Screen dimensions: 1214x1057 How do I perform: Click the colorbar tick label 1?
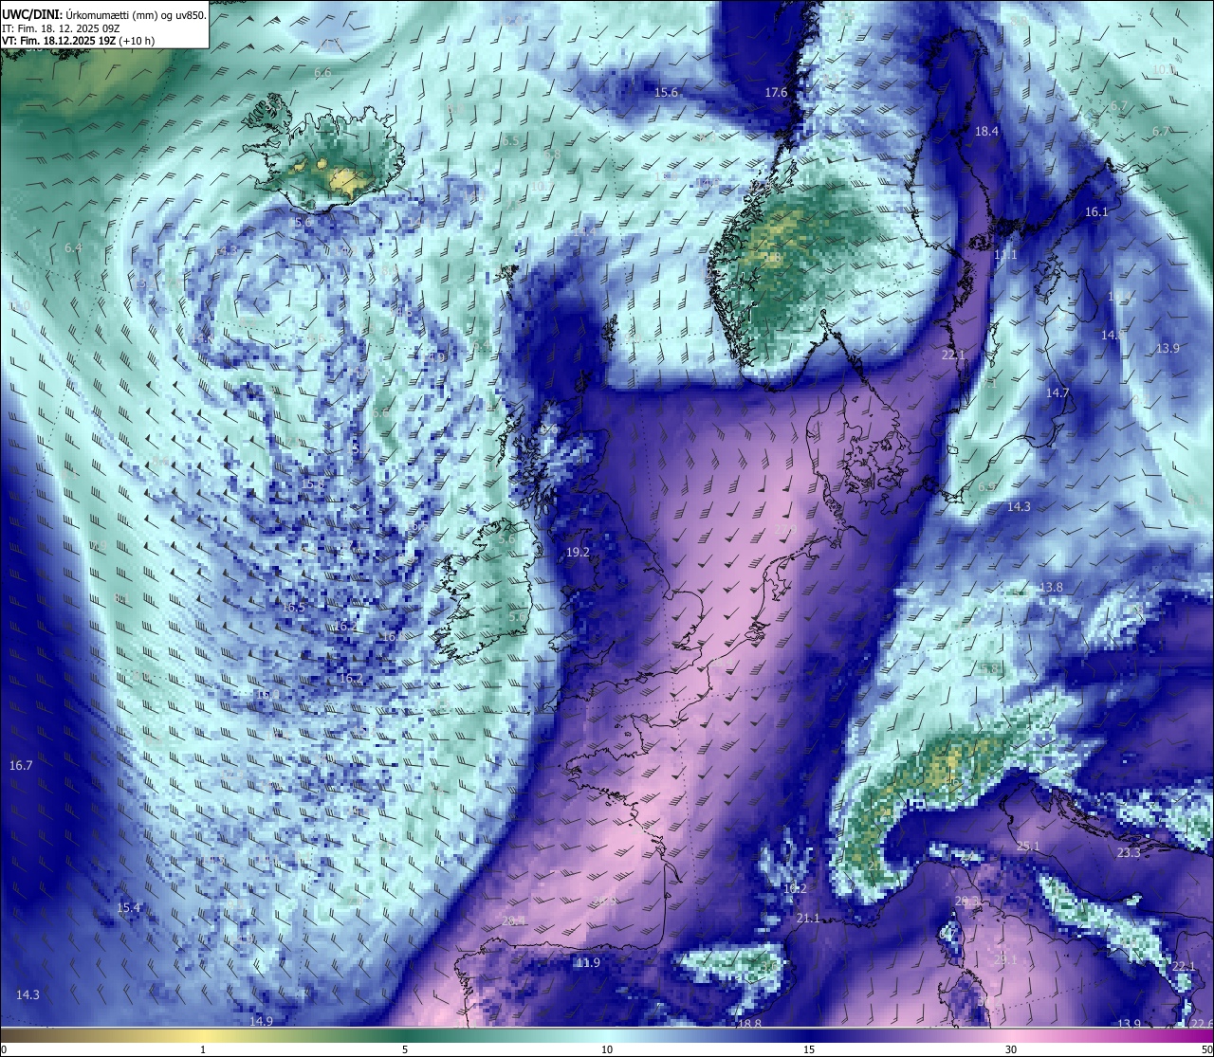click(x=203, y=1049)
